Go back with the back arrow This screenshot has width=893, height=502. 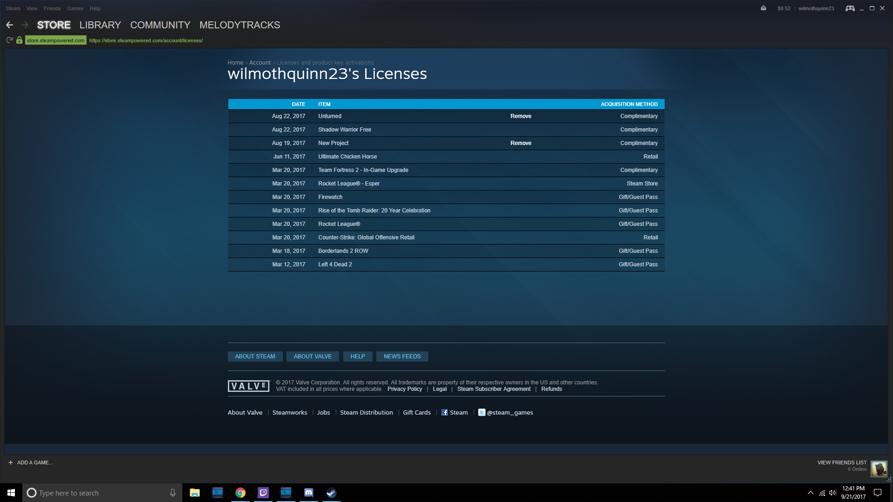click(9, 25)
